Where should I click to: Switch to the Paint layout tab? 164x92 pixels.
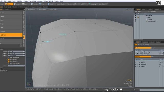coord(15,7)
